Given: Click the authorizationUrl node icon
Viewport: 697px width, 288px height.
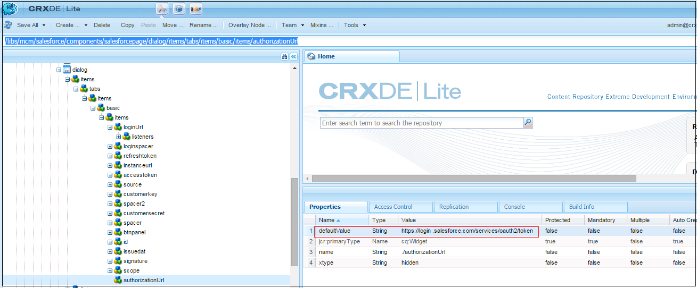Looking at the screenshot, I should tap(118, 280).
